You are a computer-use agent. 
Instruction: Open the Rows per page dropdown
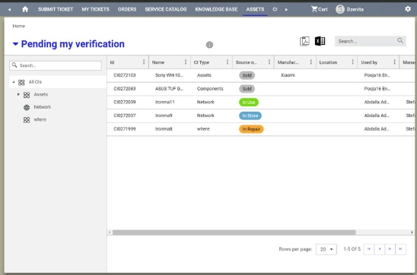[x=326, y=249]
